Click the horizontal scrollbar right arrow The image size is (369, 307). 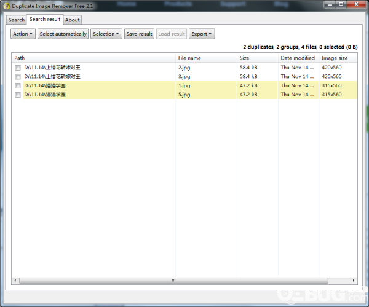pos(354,281)
